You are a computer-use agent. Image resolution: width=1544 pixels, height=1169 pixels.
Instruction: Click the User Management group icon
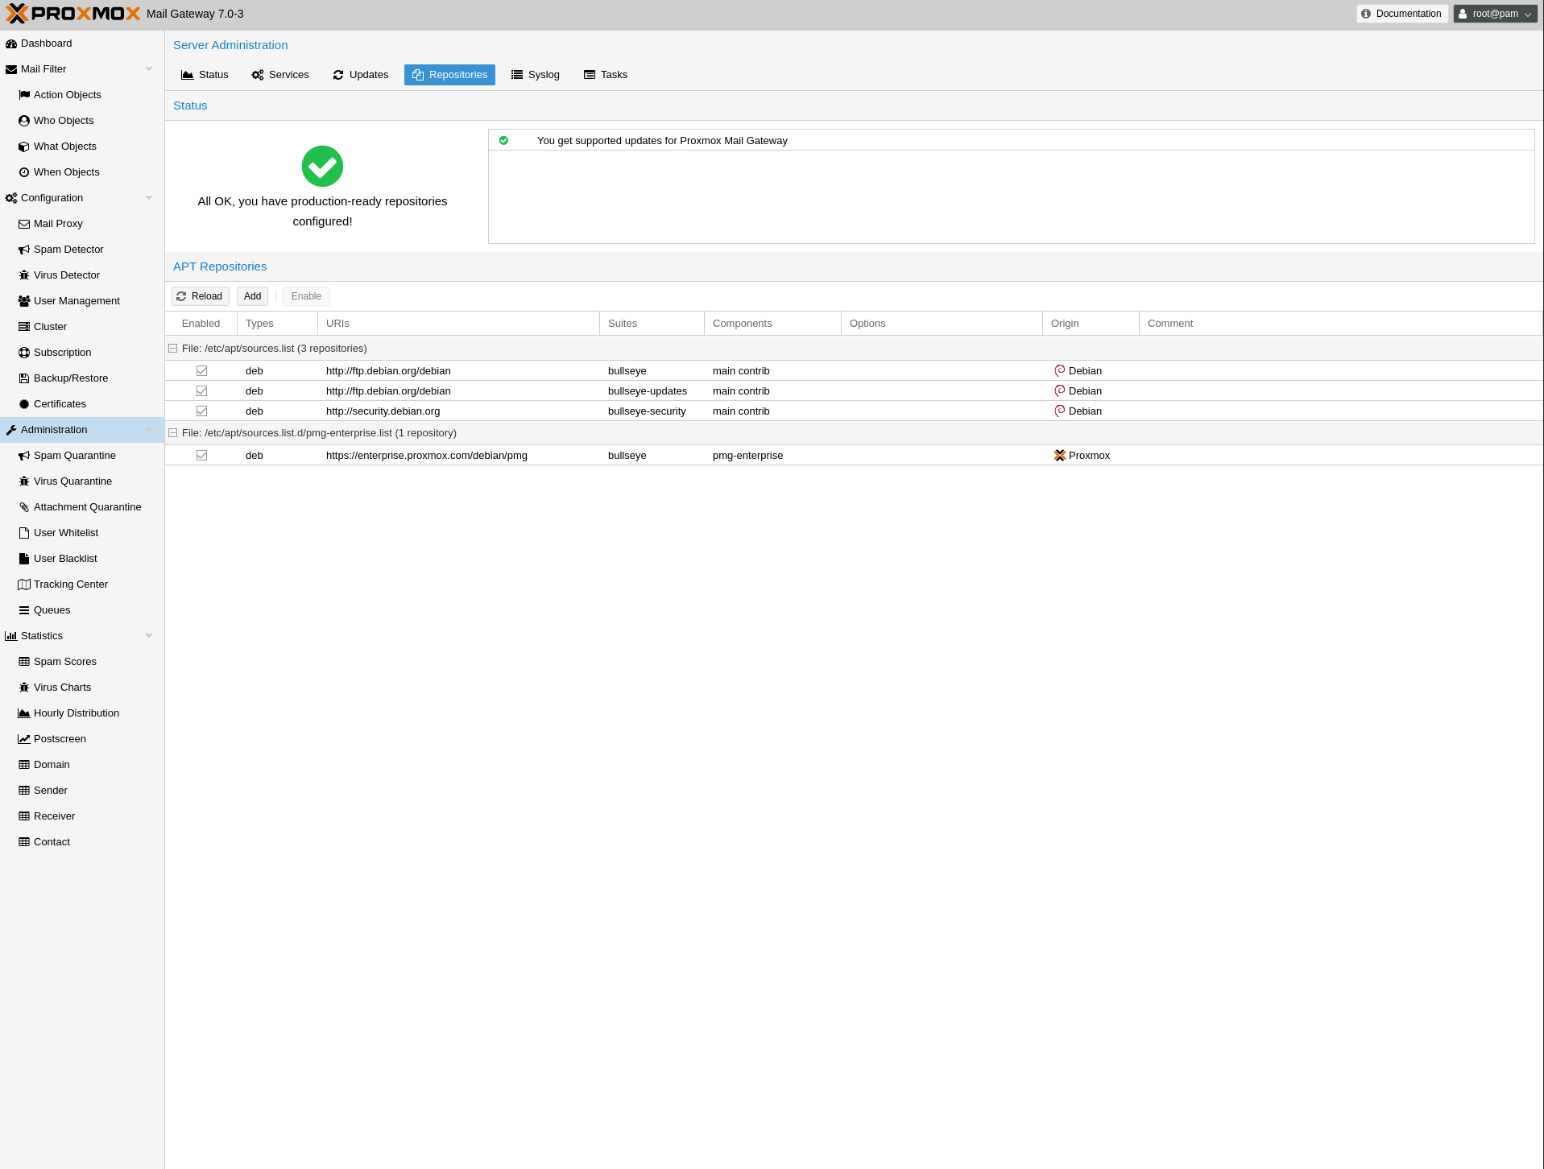pyautogui.click(x=24, y=301)
